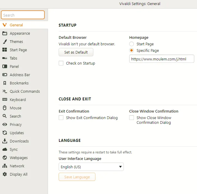Viewport: 197px width, 194px height.
Task: Click the homepage URL input field
Action: (161, 59)
